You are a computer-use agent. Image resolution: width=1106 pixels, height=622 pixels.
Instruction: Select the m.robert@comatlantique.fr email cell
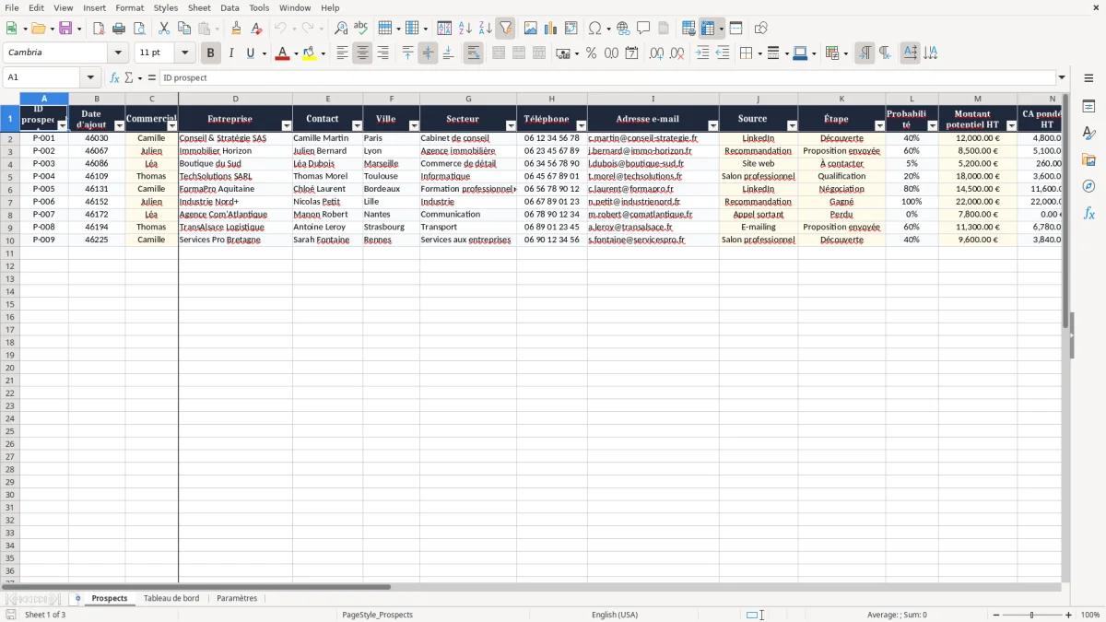pyautogui.click(x=653, y=214)
